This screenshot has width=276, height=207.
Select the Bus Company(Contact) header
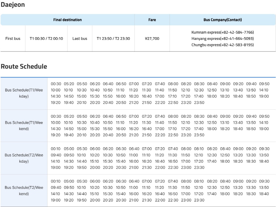222,20
